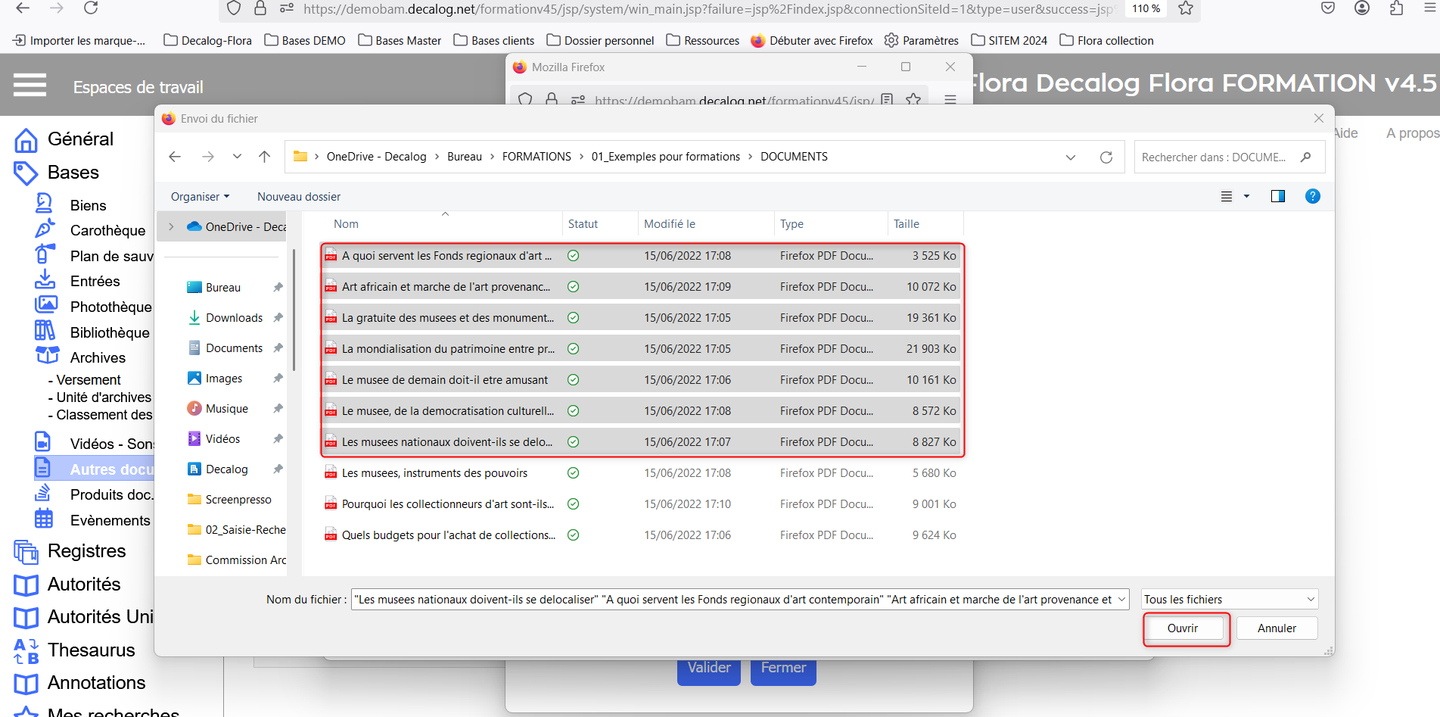Go up one folder level arrow
Screen dimensions: 1440x717
[264, 157]
